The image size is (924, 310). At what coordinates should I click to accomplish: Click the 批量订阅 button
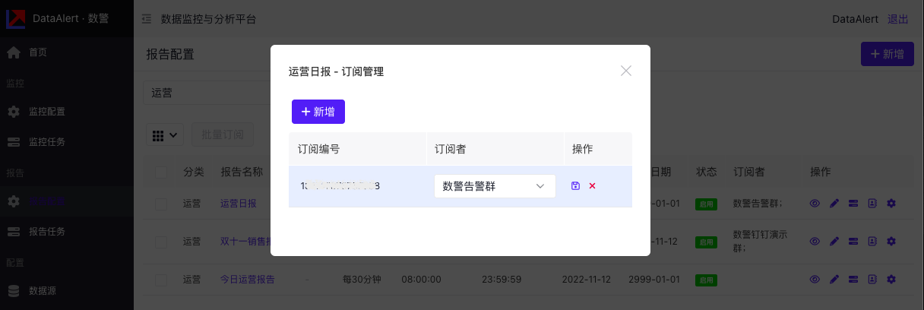pyautogui.click(x=223, y=135)
